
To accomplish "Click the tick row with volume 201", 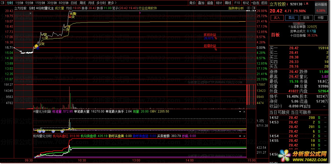I will tap(299, 127).
